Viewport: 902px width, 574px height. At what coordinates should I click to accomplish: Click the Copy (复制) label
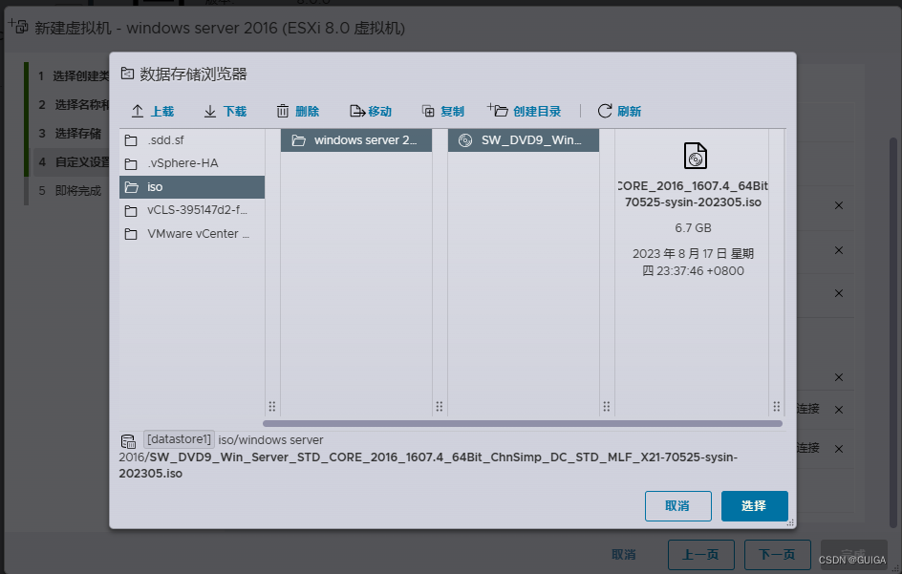coord(452,112)
